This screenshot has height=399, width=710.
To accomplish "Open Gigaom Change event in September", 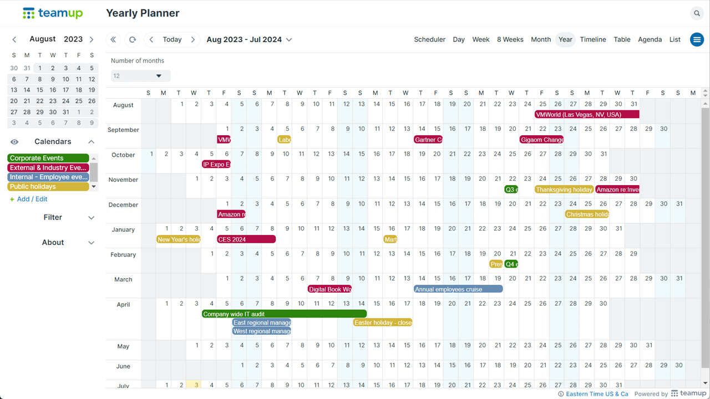I will (x=541, y=140).
